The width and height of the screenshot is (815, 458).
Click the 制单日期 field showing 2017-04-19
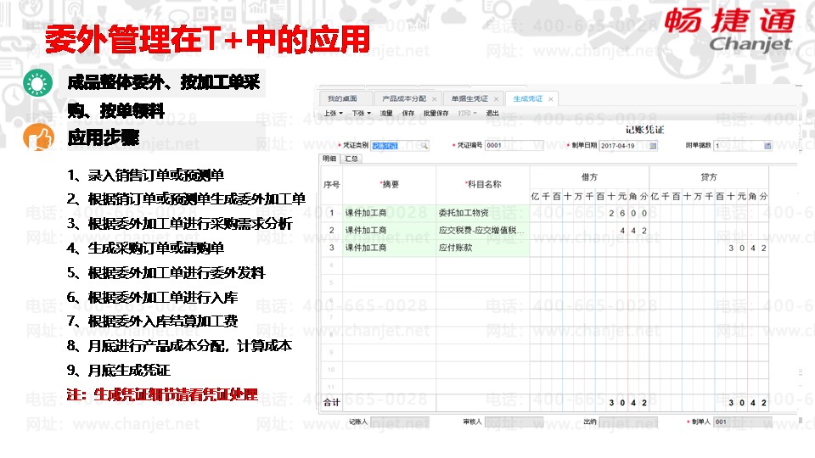(x=628, y=146)
